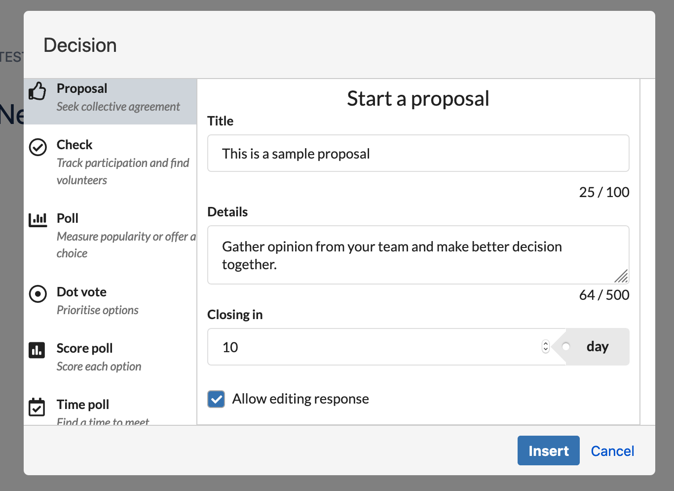The height and width of the screenshot is (491, 674).
Task: Click the Score poll chart icon
Action: click(x=37, y=350)
